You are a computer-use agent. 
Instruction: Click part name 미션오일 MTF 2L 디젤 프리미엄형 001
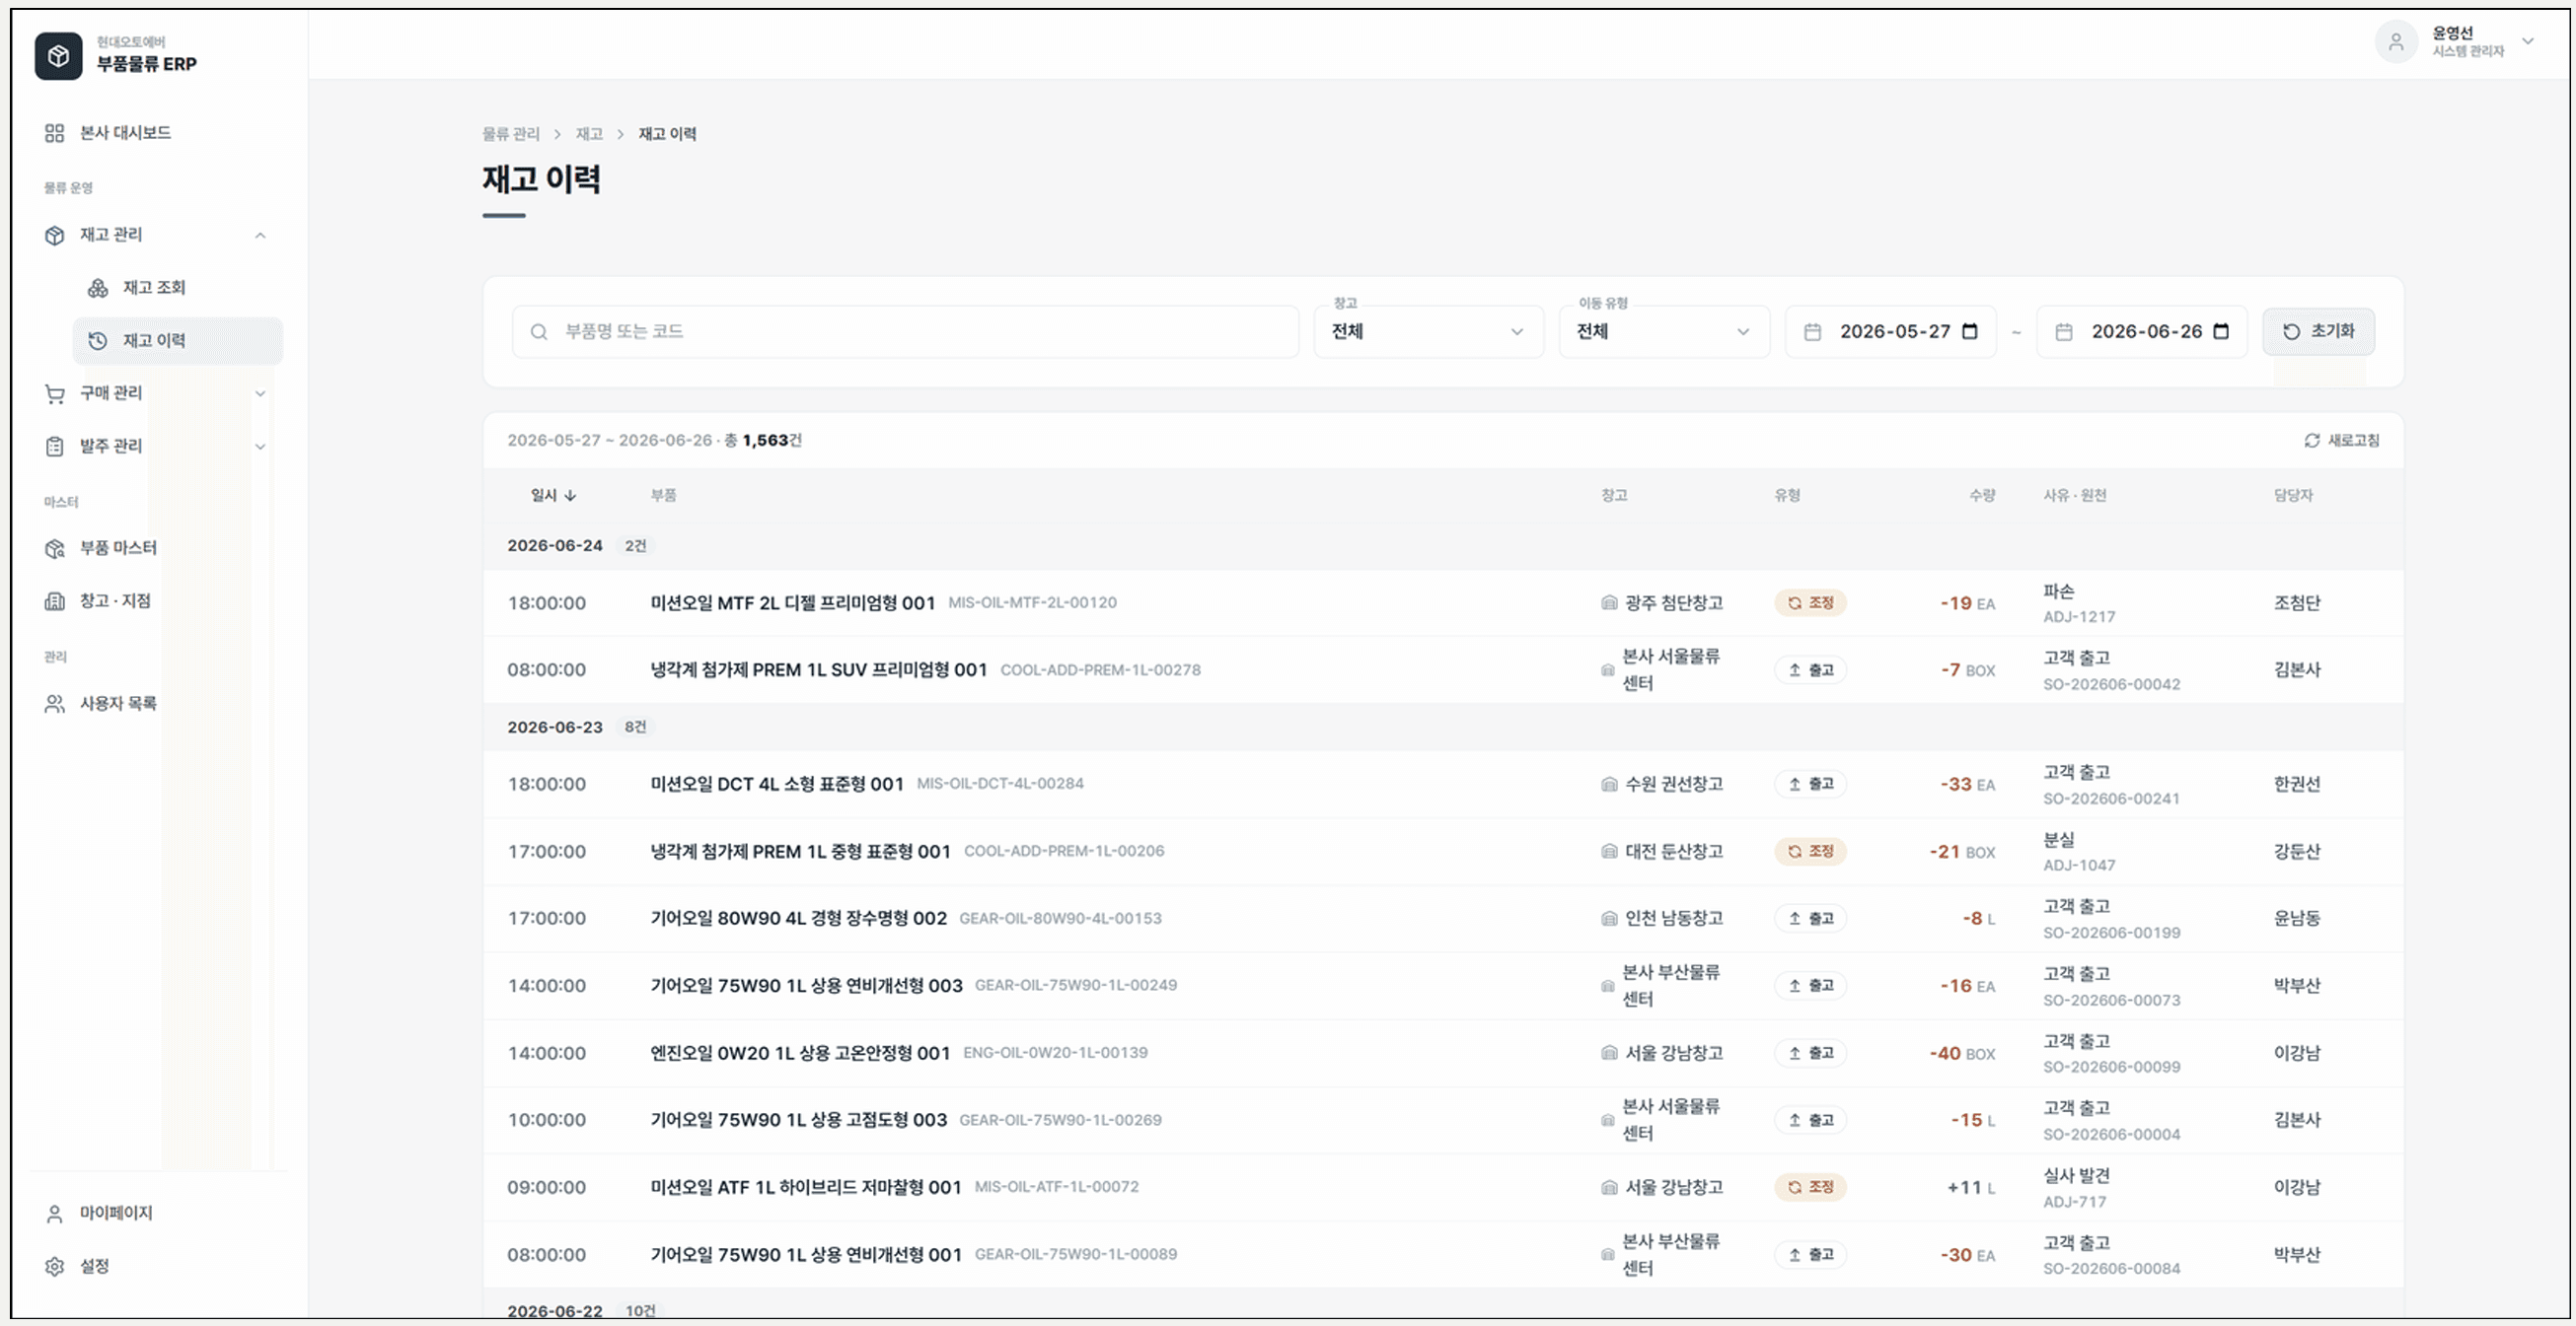coord(792,603)
